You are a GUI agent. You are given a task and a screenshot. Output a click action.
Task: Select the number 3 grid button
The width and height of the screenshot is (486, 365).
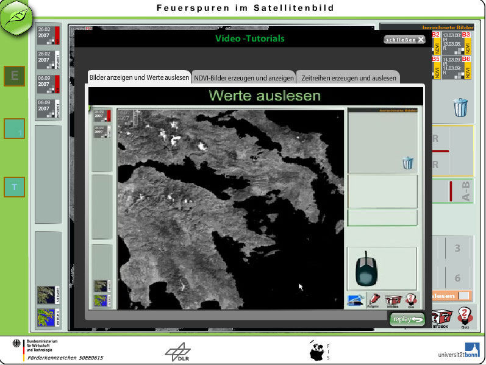pyautogui.click(x=457, y=248)
